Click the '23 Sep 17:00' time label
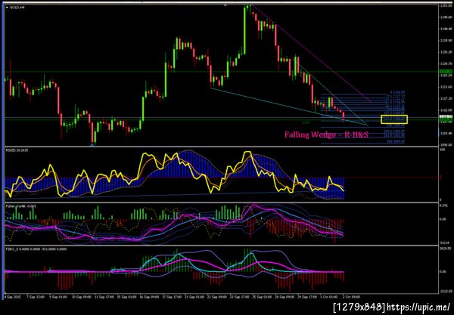454x315 pixels. click(x=240, y=297)
